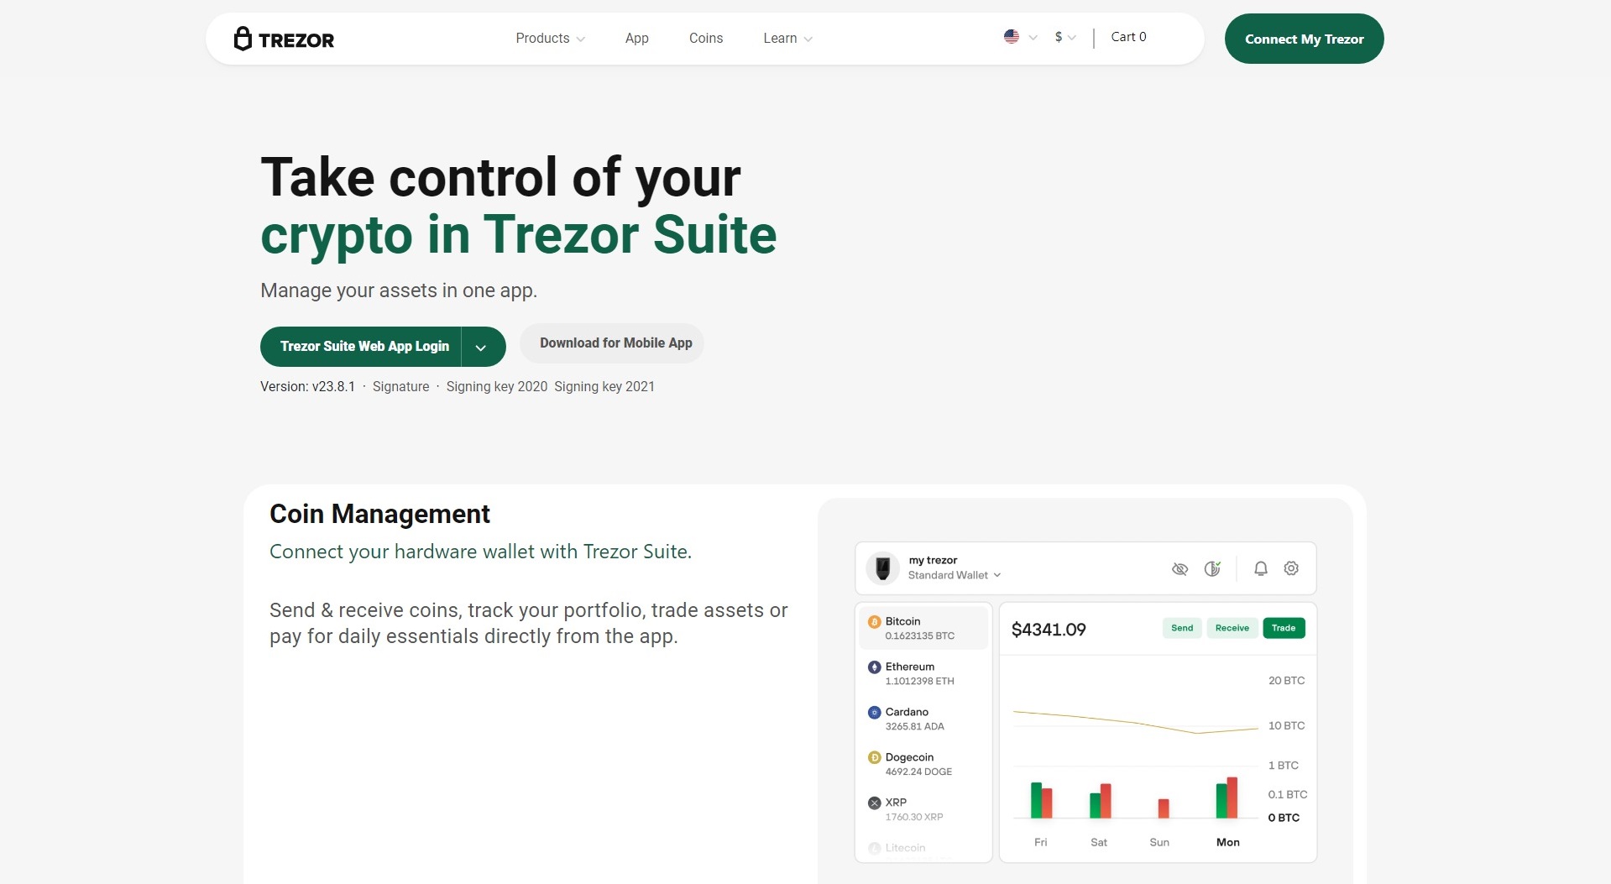Click the $4341.09 balance
The image size is (1611, 884).
point(1049,630)
